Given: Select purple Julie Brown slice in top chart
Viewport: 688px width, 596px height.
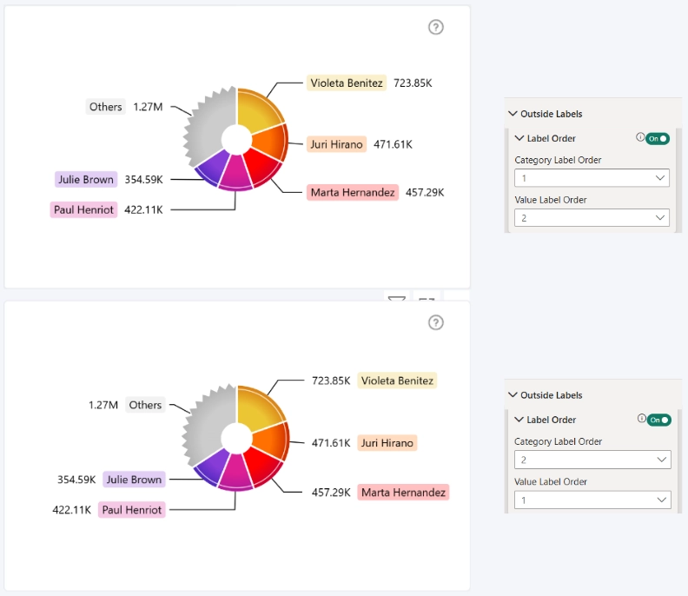Looking at the screenshot, I should coord(214,168).
